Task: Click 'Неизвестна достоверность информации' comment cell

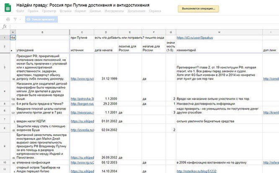Action: tap(219, 103)
